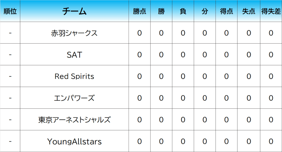Select the rank dash for SAT
Screen dimensions: 282x152
click(x=10, y=55)
